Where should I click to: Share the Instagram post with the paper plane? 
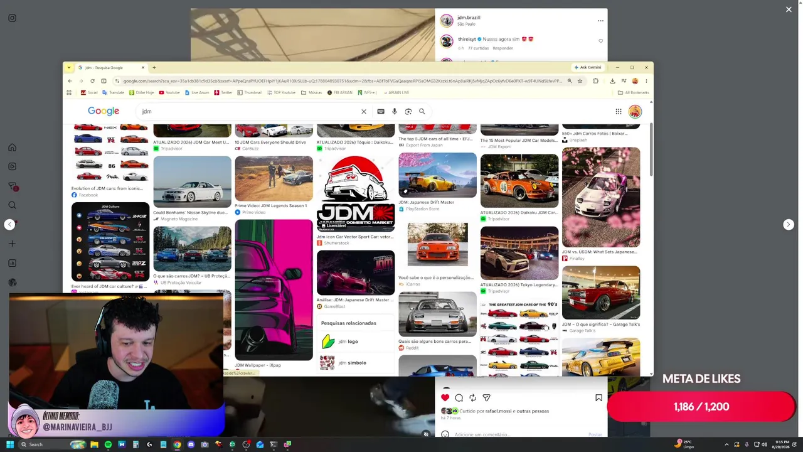(486, 397)
